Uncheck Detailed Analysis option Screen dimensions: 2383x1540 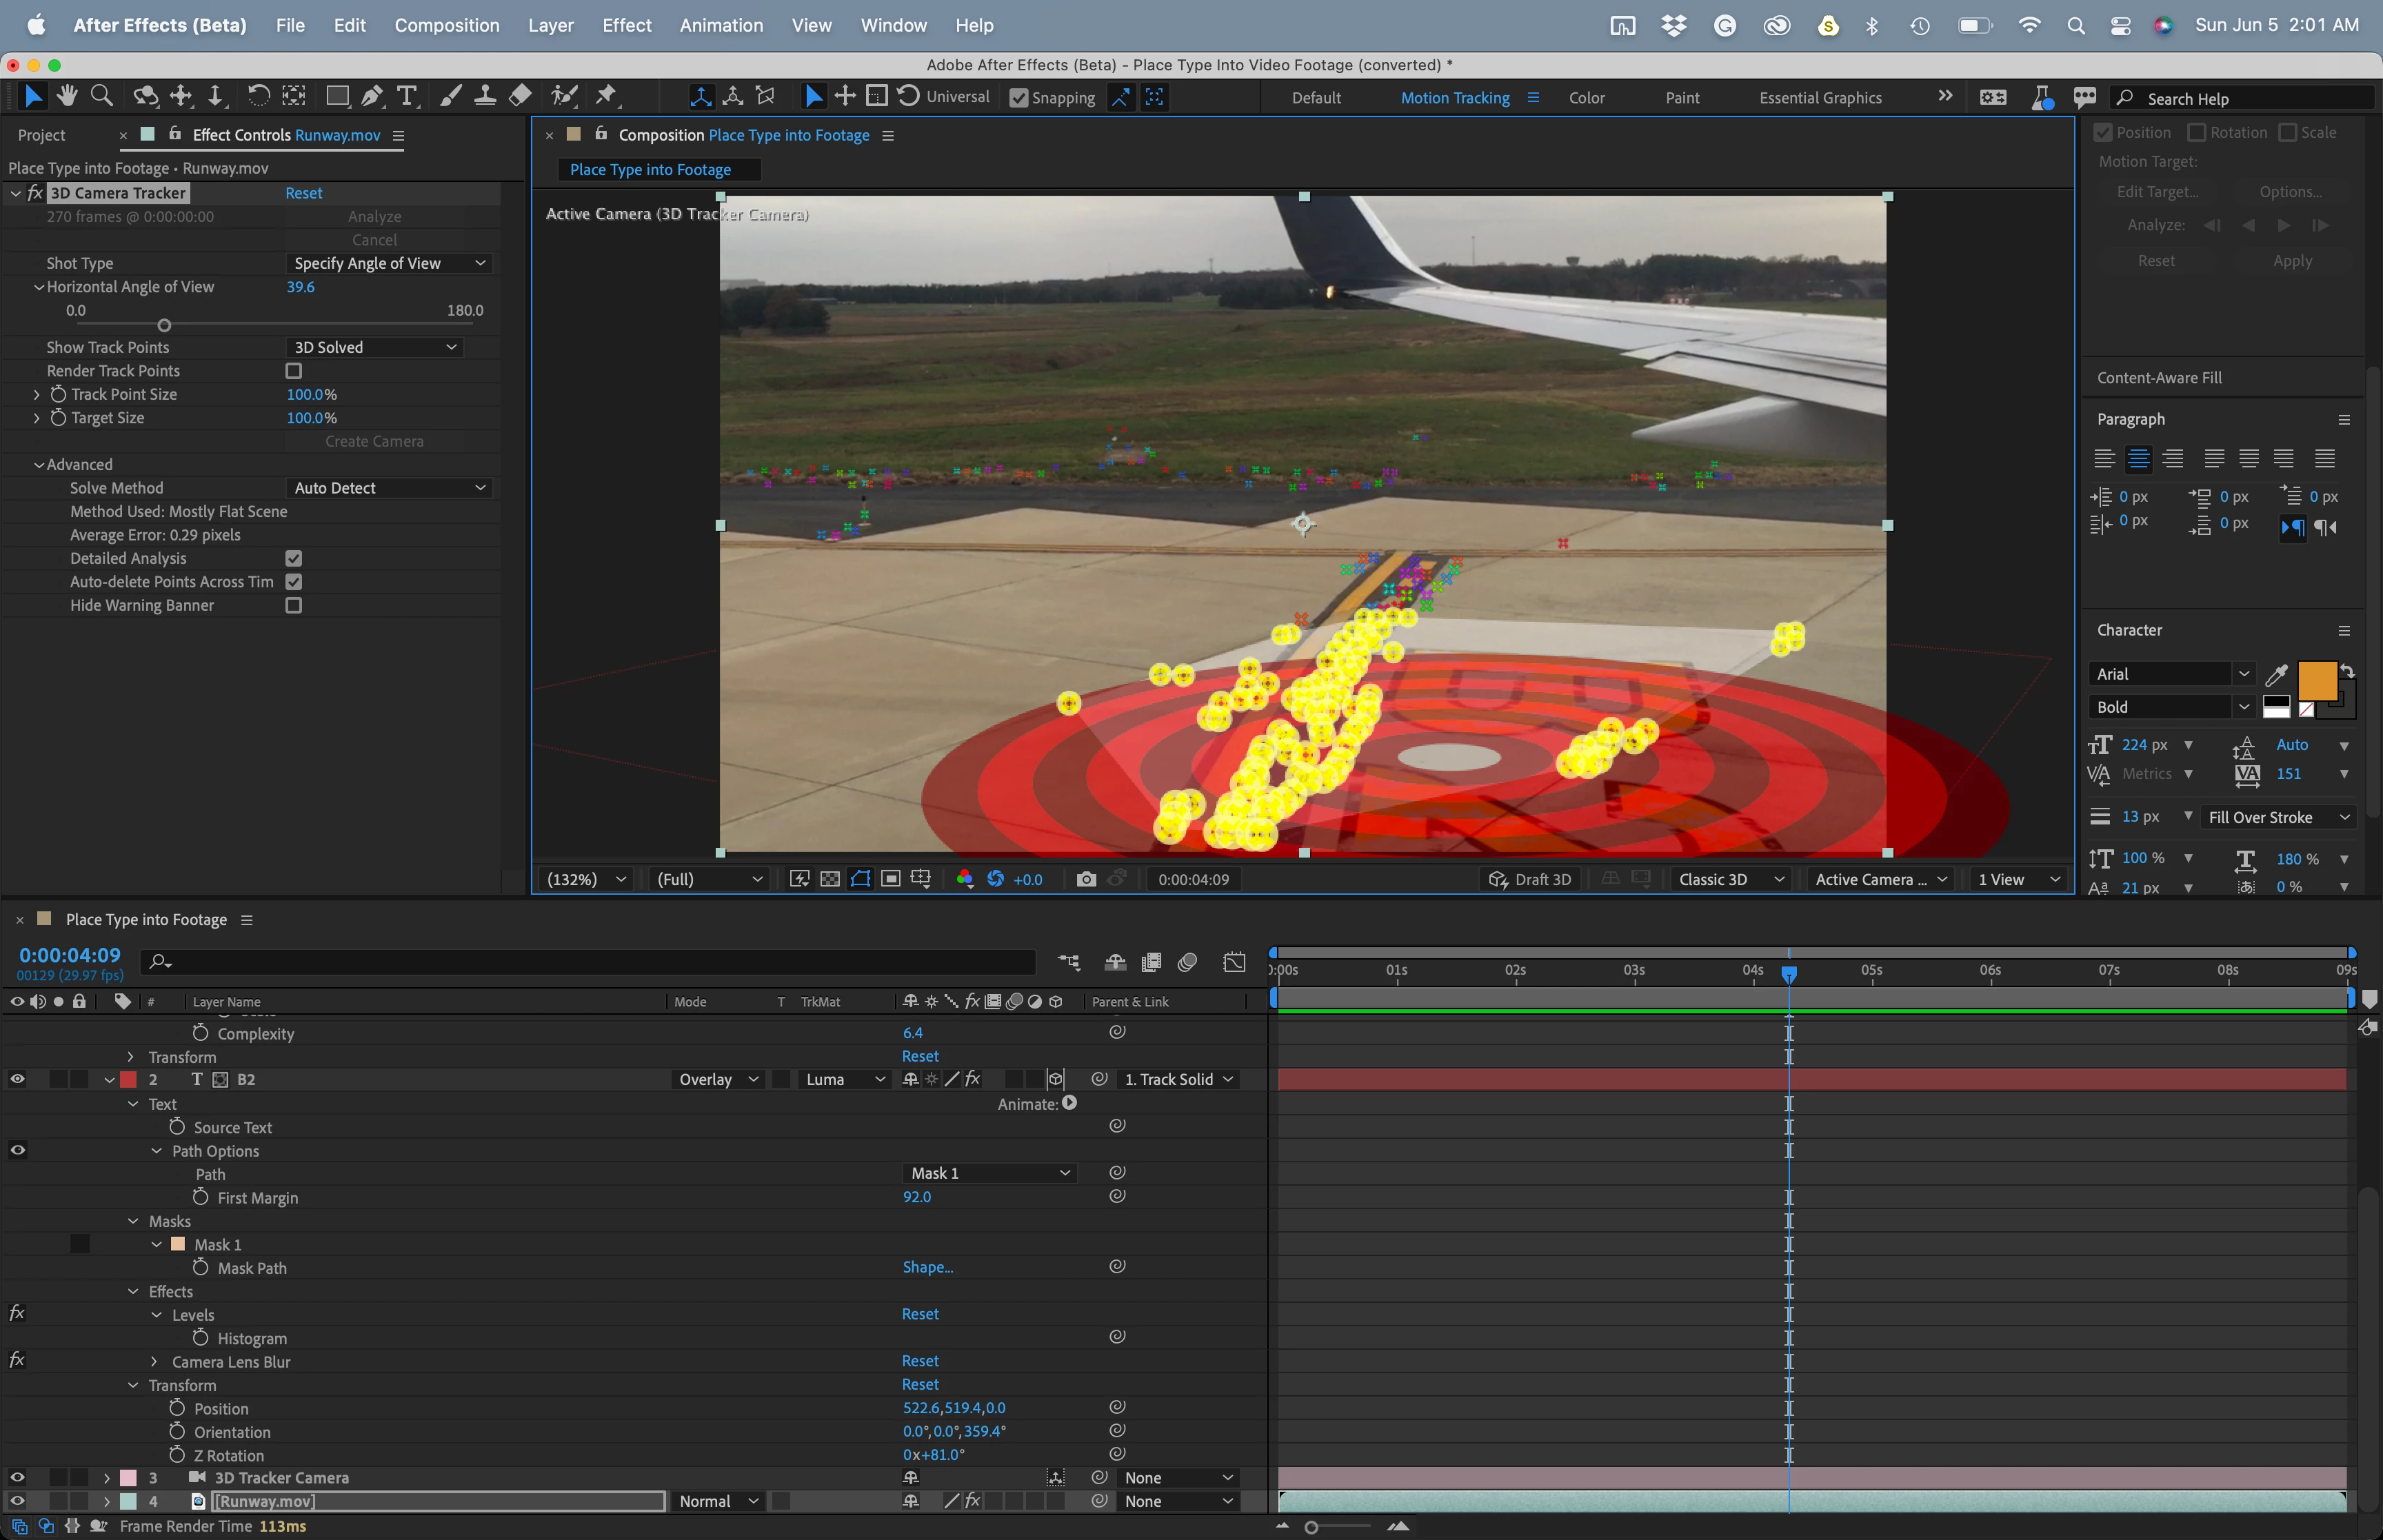tap(294, 558)
